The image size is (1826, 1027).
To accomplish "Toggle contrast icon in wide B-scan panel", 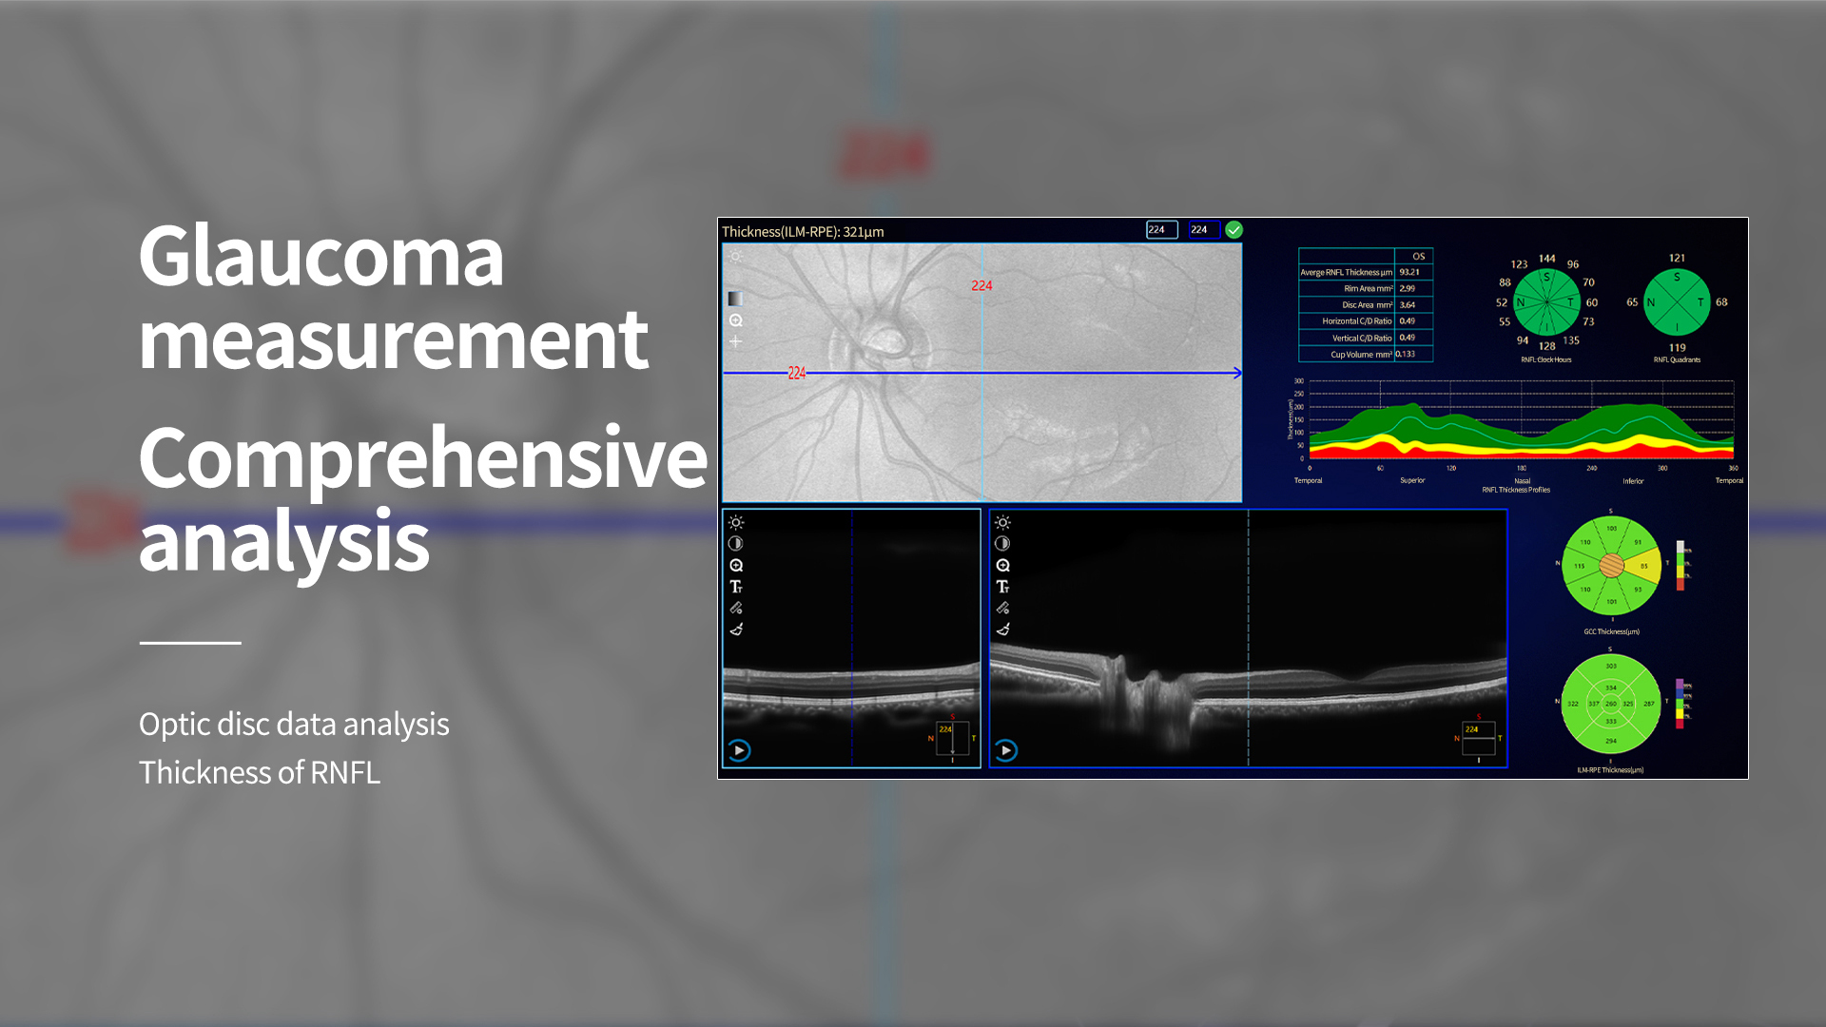I will pos(1002,544).
